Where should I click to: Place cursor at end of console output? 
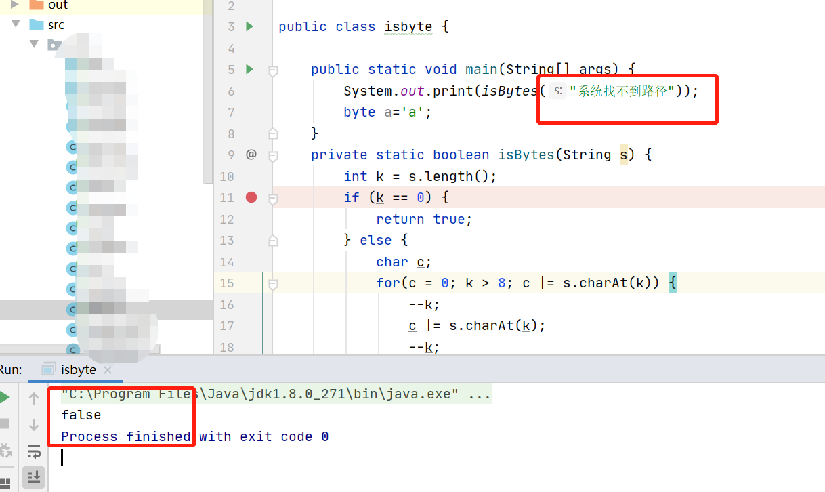[x=62, y=457]
